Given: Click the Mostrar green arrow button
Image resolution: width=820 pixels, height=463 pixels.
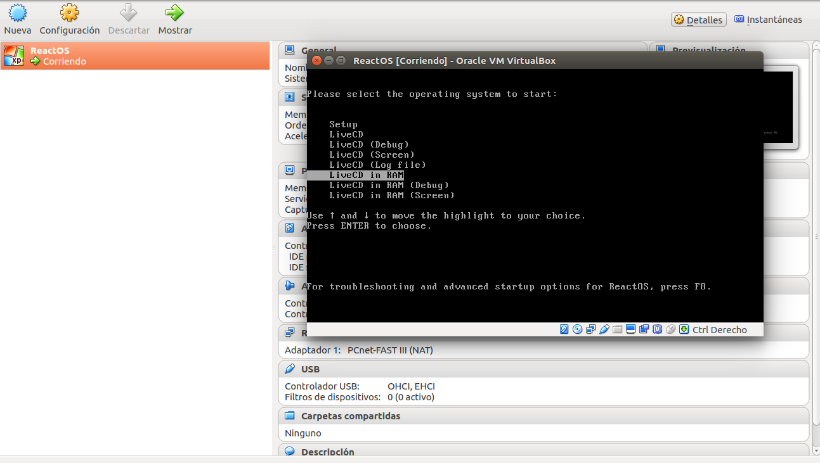Looking at the screenshot, I should tap(175, 20).
